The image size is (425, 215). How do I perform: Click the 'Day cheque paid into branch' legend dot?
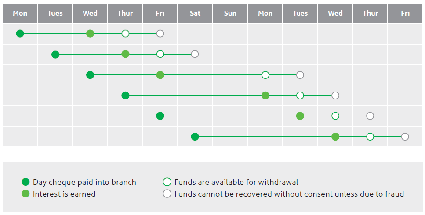[25, 182]
